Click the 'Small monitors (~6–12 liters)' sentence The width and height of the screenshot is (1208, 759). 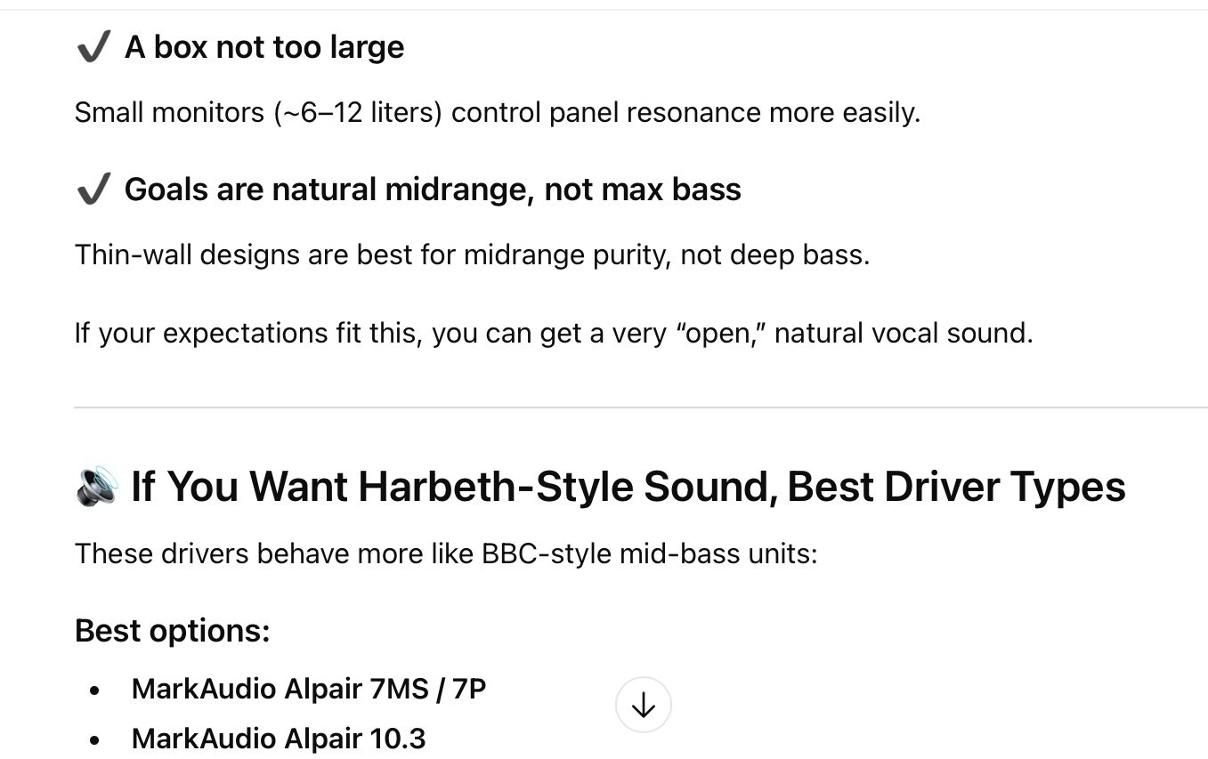[497, 113]
